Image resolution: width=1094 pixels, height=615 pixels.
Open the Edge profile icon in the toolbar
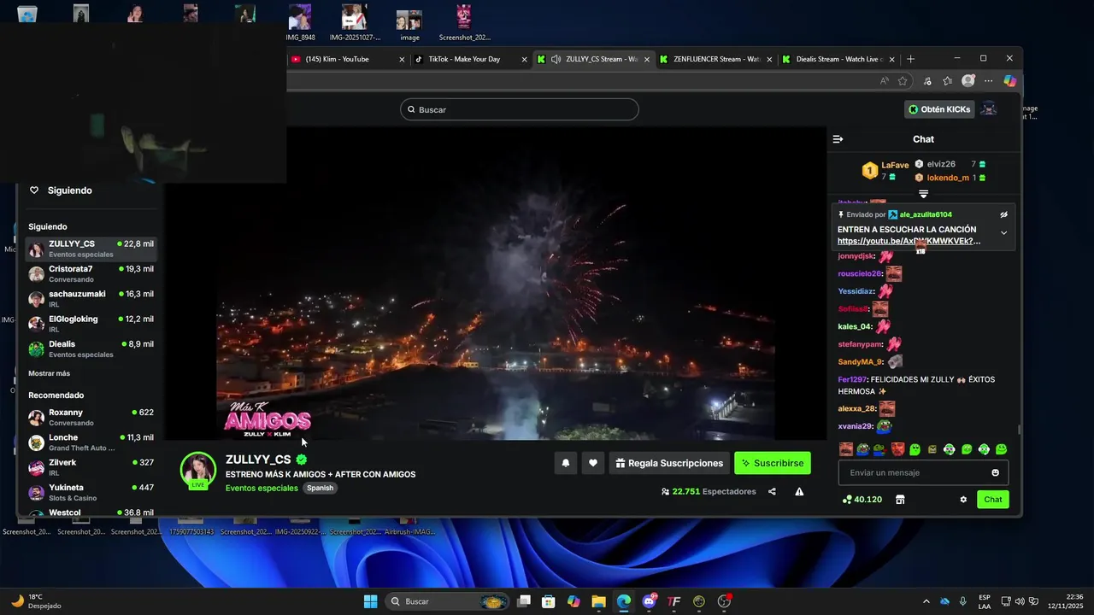coord(968,81)
